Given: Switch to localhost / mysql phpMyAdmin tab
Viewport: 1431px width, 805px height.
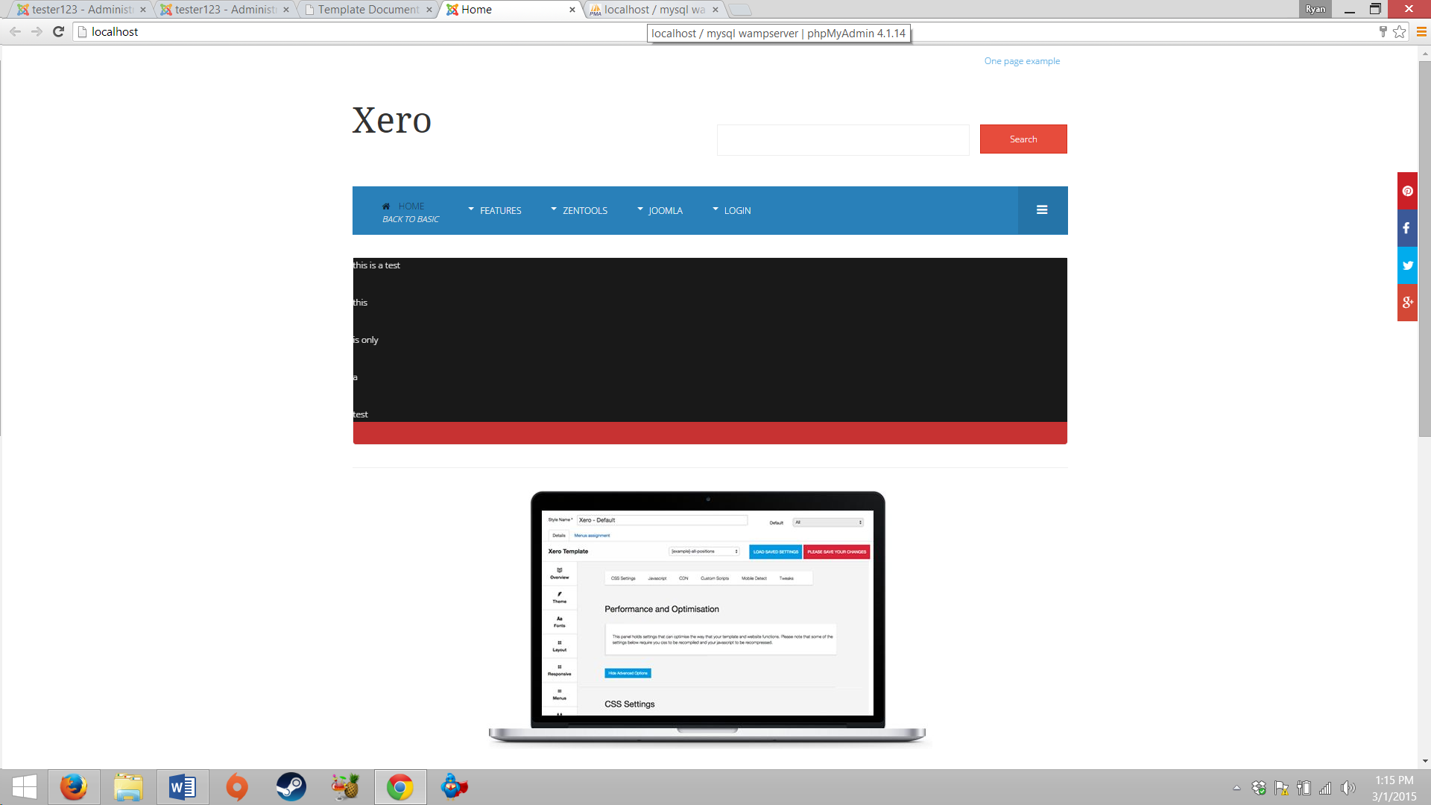Looking at the screenshot, I should [654, 10].
